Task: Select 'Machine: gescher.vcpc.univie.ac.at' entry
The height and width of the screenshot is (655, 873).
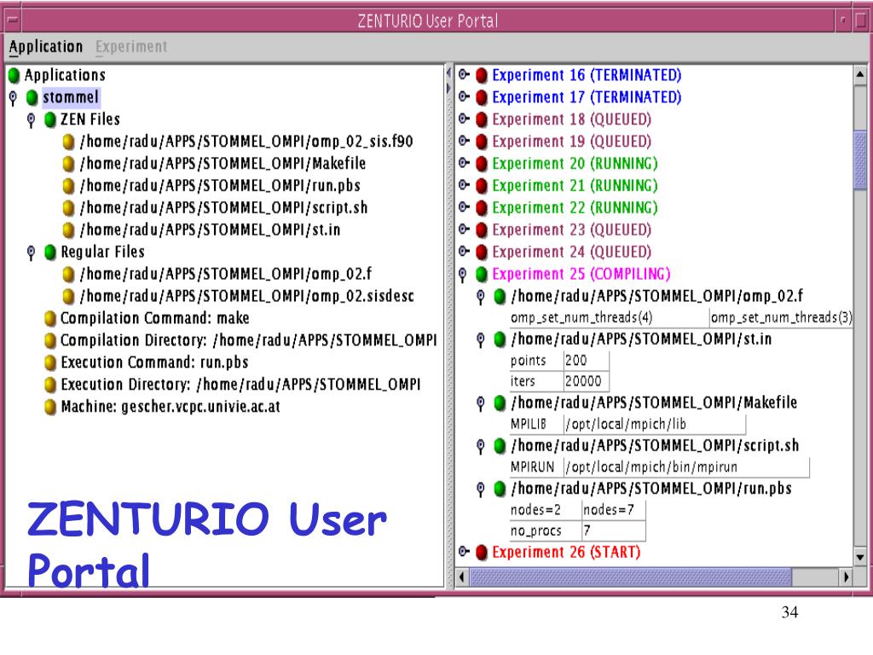Action: click(171, 407)
